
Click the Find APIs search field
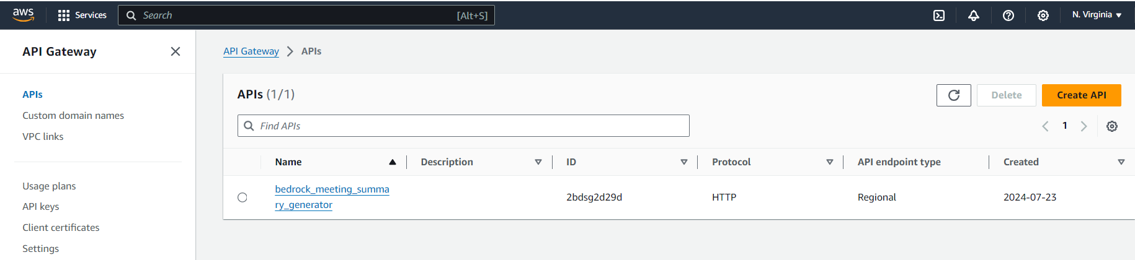tap(471, 126)
